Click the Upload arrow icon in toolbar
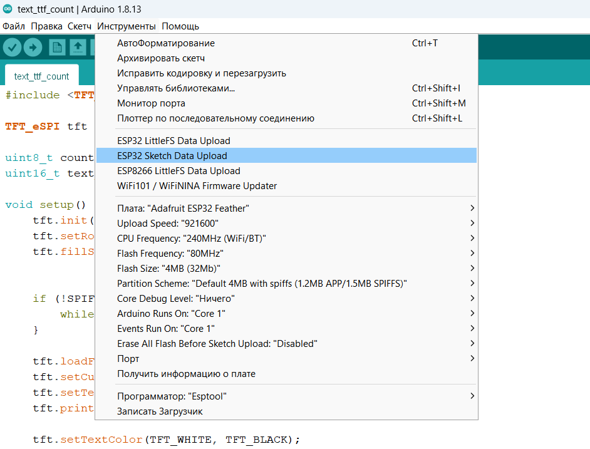This screenshot has width=590, height=449. tap(33, 48)
